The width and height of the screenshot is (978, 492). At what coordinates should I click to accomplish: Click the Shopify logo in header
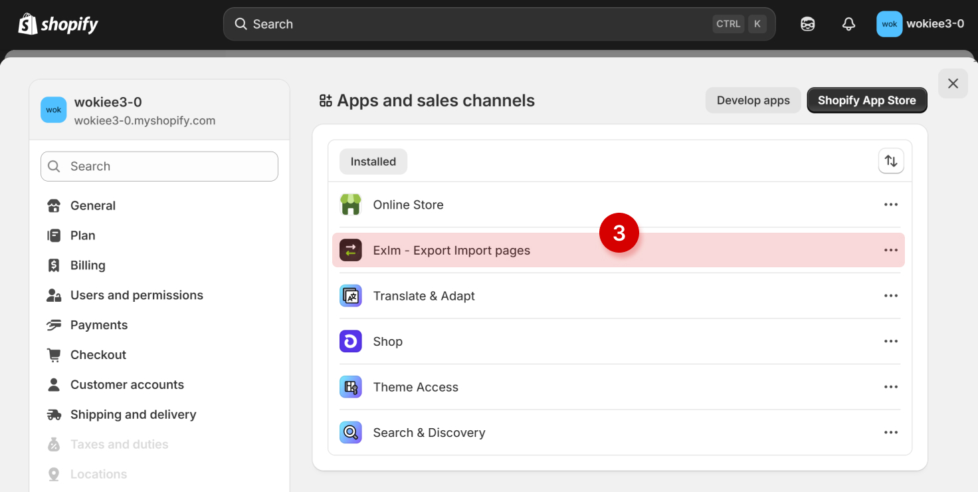58,25
